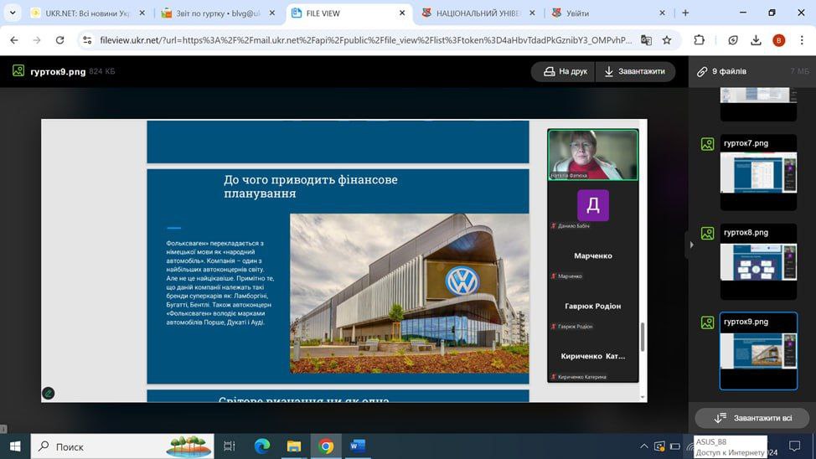
Task: Reload the page with the refresh icon
Action: 59,40
